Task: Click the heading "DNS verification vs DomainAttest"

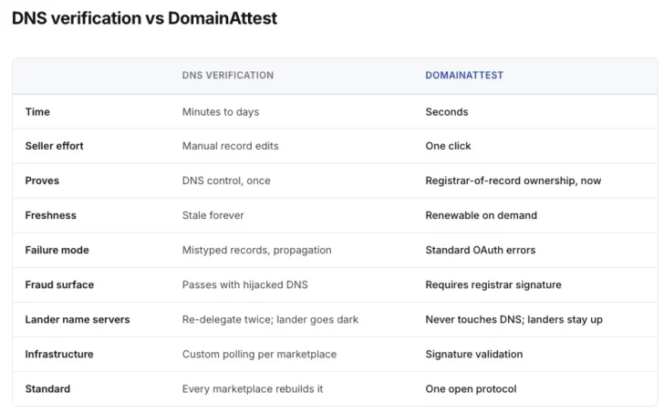Action: [x=144, y=18]
